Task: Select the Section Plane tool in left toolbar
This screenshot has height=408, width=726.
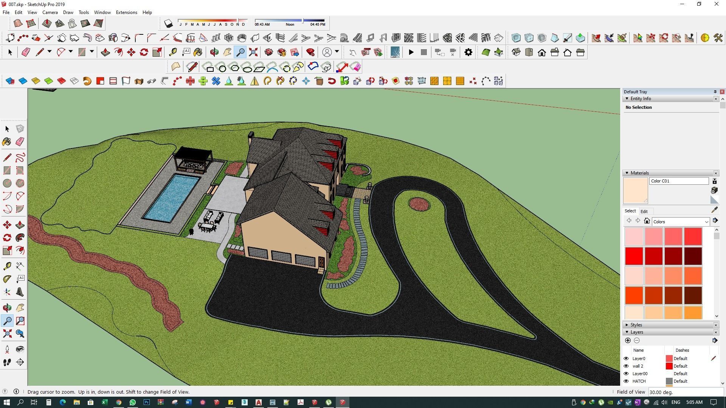Action: click(20, 362)
